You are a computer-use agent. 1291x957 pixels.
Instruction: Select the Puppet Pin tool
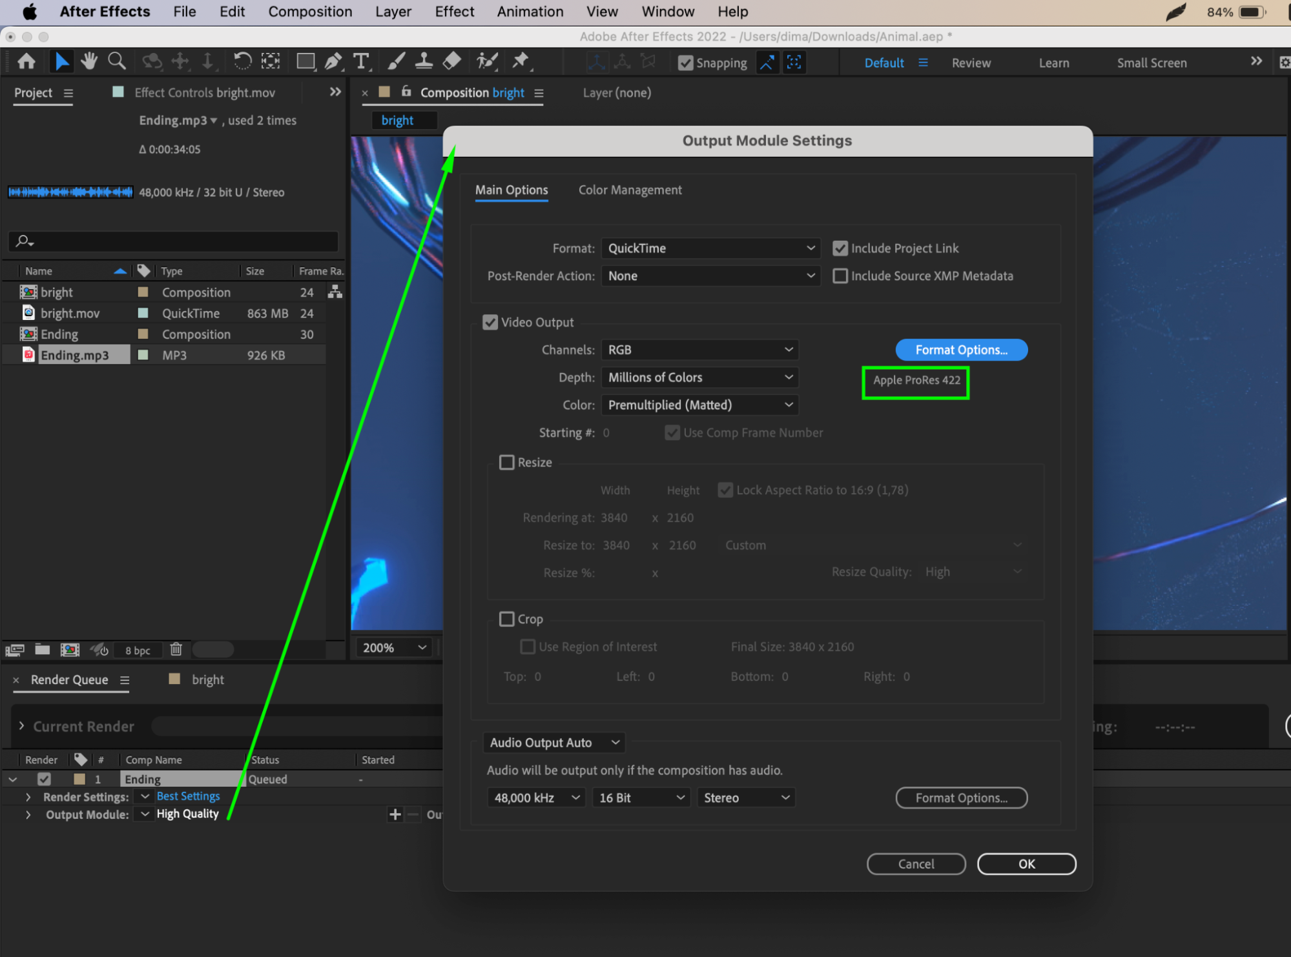point(520,61)
